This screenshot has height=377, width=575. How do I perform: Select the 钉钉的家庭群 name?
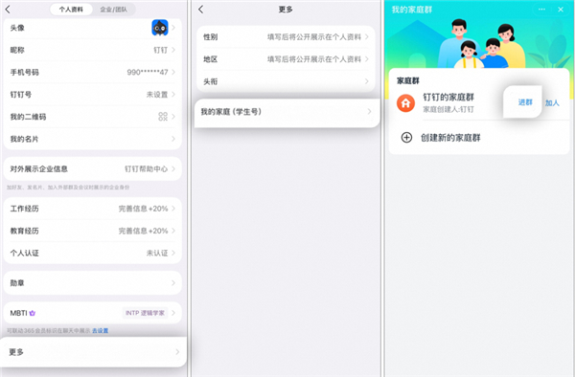click(x=448, y=98)
